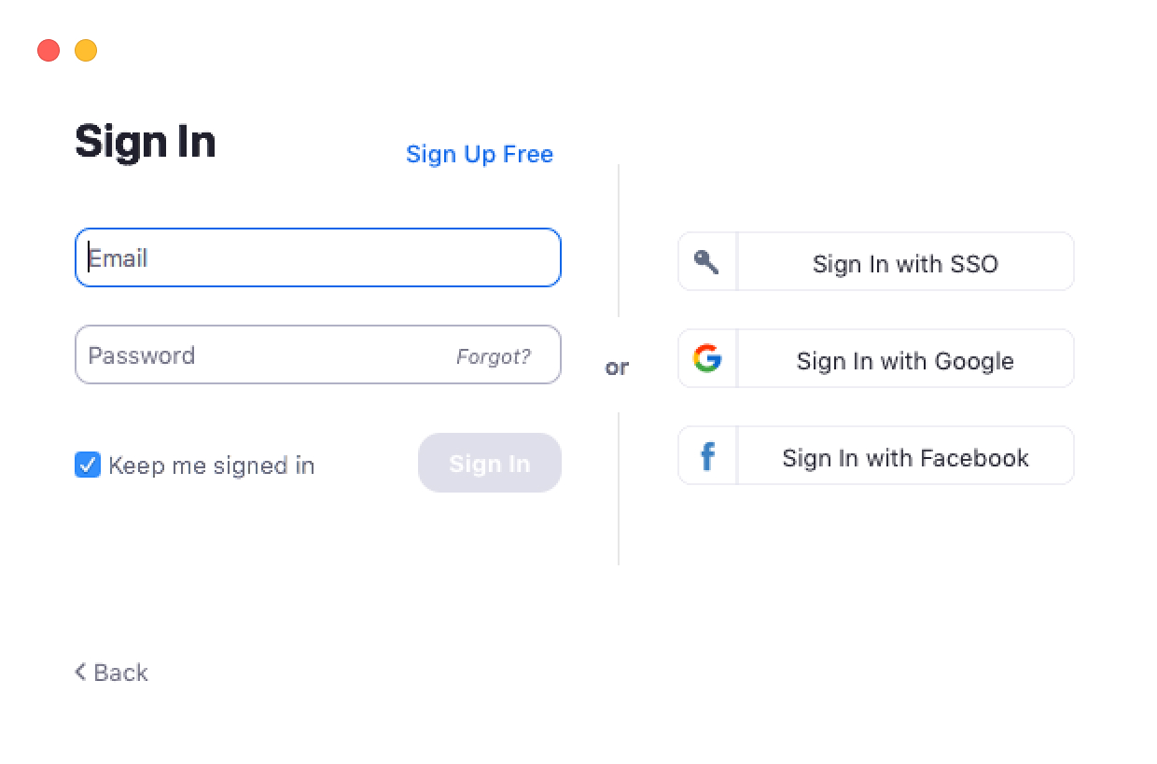Screen dimensions: 1157x764
Task: Click the Keep me signed in label
Action: pos(212,465)
